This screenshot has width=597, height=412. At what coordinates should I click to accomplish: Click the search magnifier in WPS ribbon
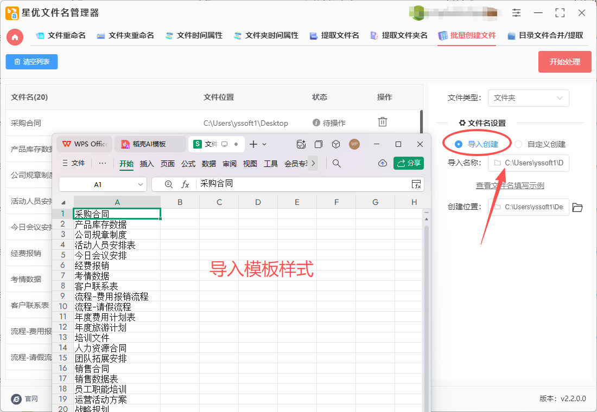336,163
